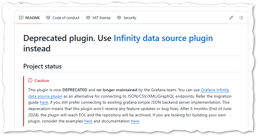This screenshot has height=136, width=258.
Task: Edit the README with the pencil icon
Action: coord(231,18)
